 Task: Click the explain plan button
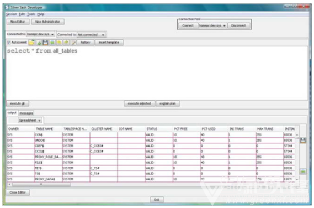point(168,103)
